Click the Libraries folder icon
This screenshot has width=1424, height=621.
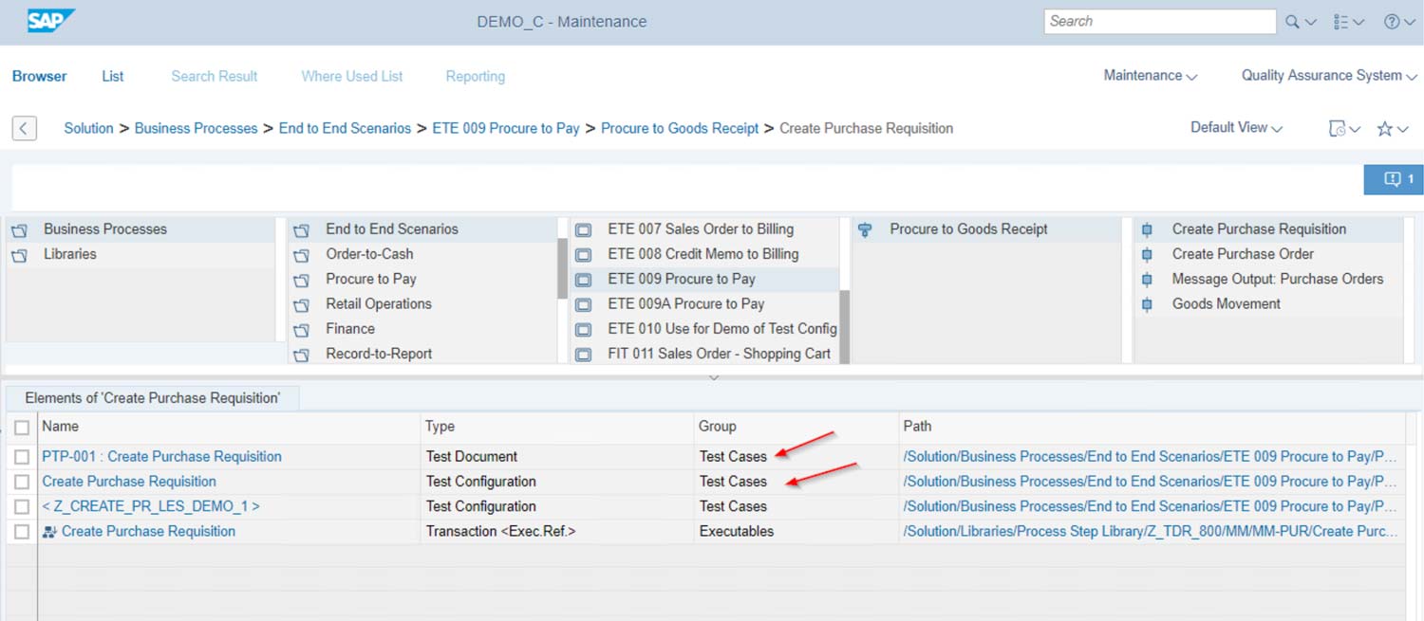19,255
